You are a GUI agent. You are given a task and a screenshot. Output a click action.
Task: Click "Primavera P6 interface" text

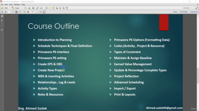pyautogui.click(x=53, y=52)
